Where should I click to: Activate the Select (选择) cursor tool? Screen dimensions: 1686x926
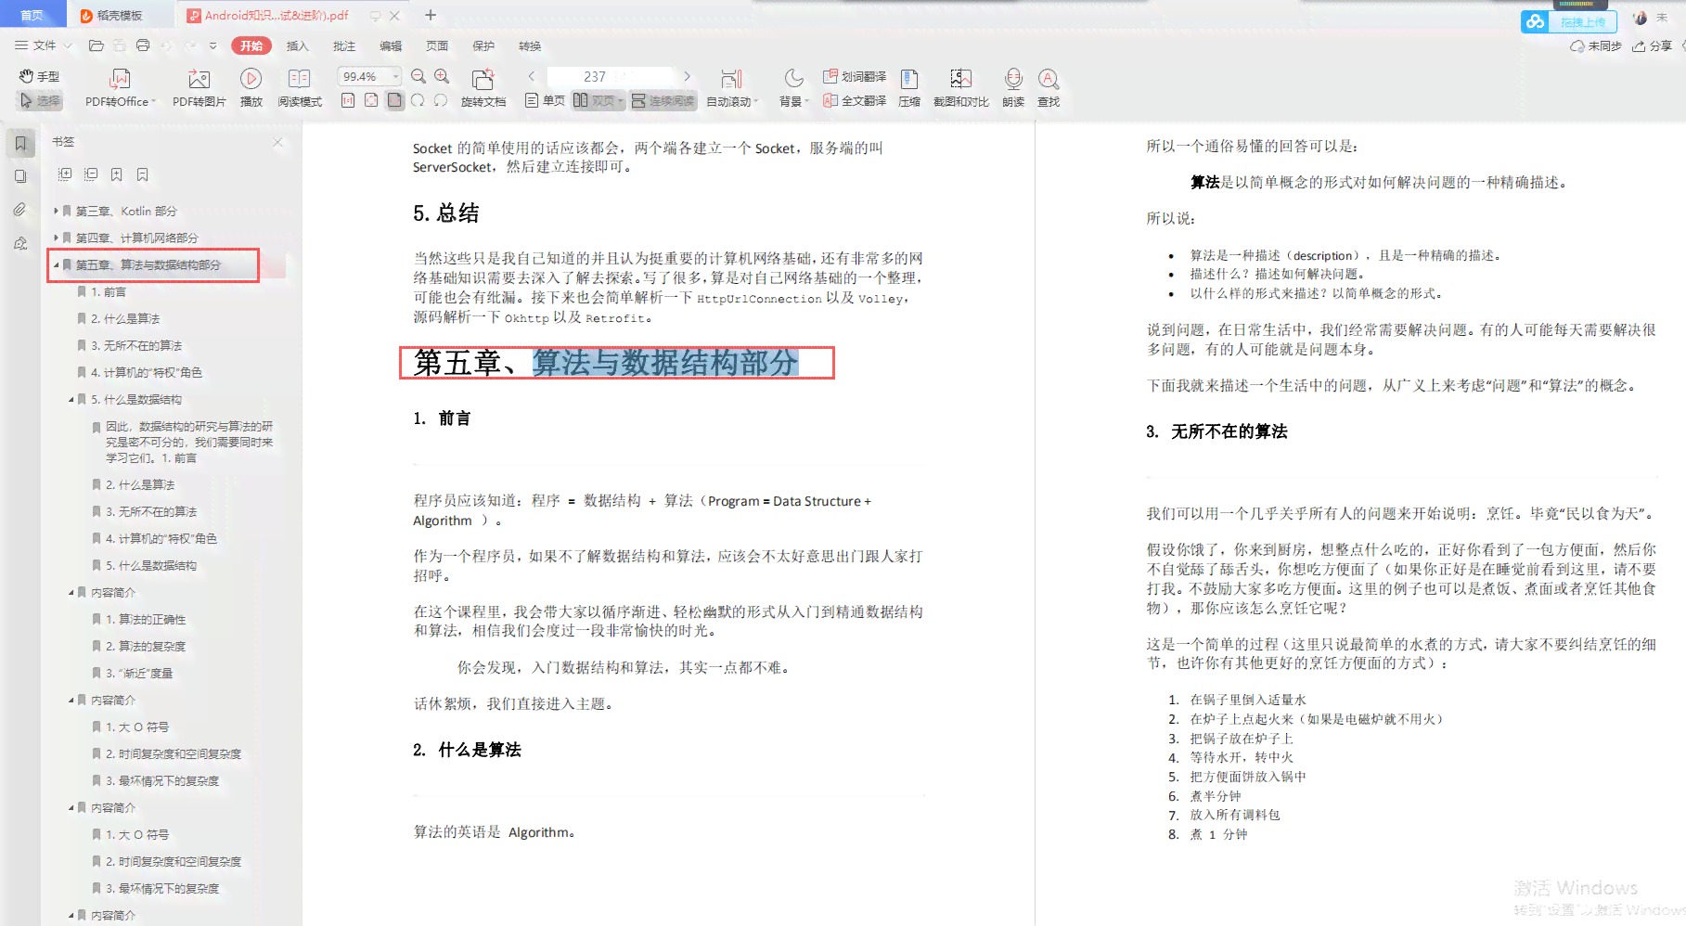[39, 100]
